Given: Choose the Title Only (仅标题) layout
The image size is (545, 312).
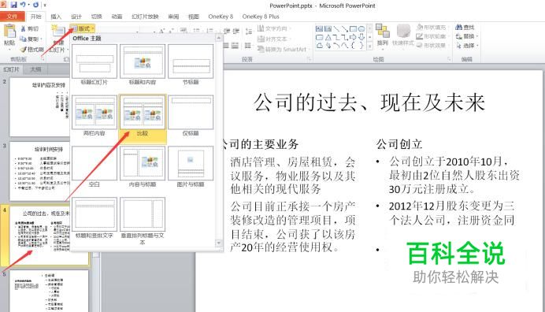Looking at the screenshot, I should click(x=191, y=116).
